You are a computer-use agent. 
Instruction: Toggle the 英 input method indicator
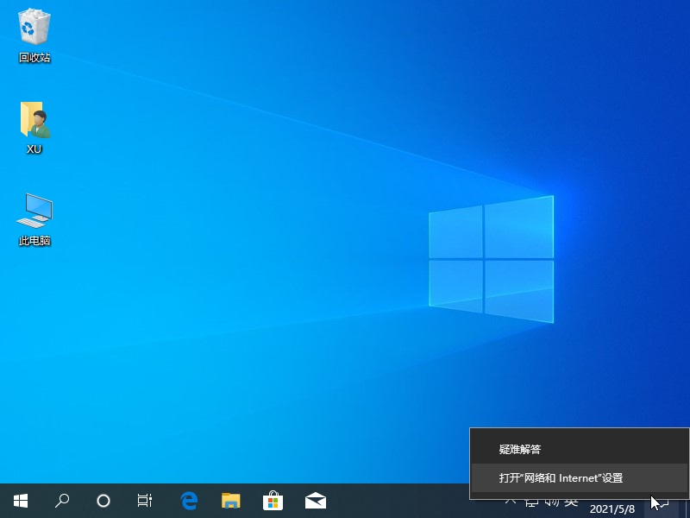571,502
